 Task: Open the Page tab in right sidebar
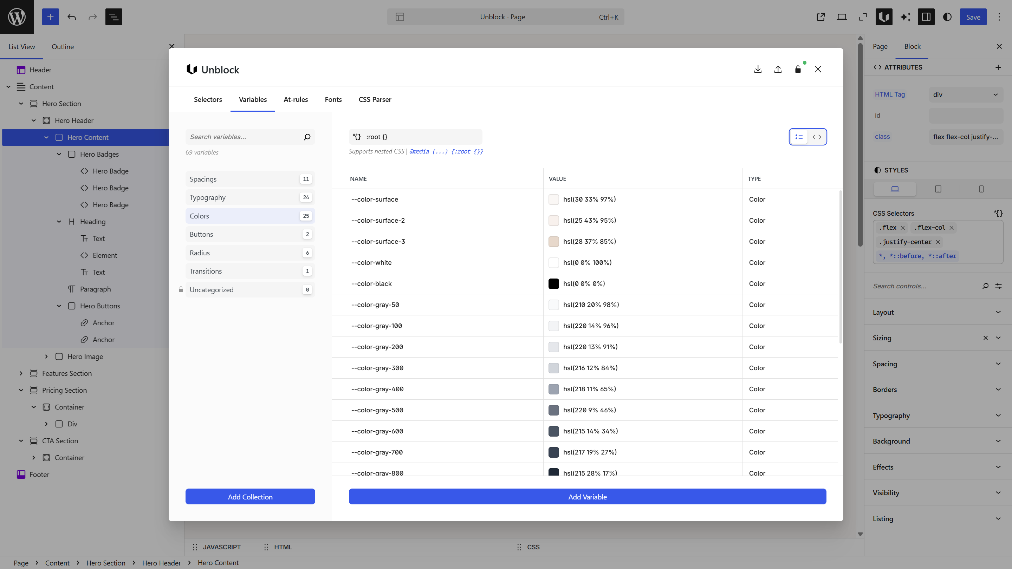(x=880, y=46)
